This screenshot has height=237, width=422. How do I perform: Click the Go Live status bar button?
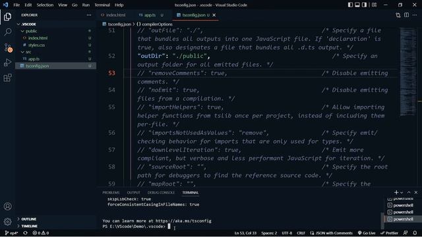(x=367, y=233)
